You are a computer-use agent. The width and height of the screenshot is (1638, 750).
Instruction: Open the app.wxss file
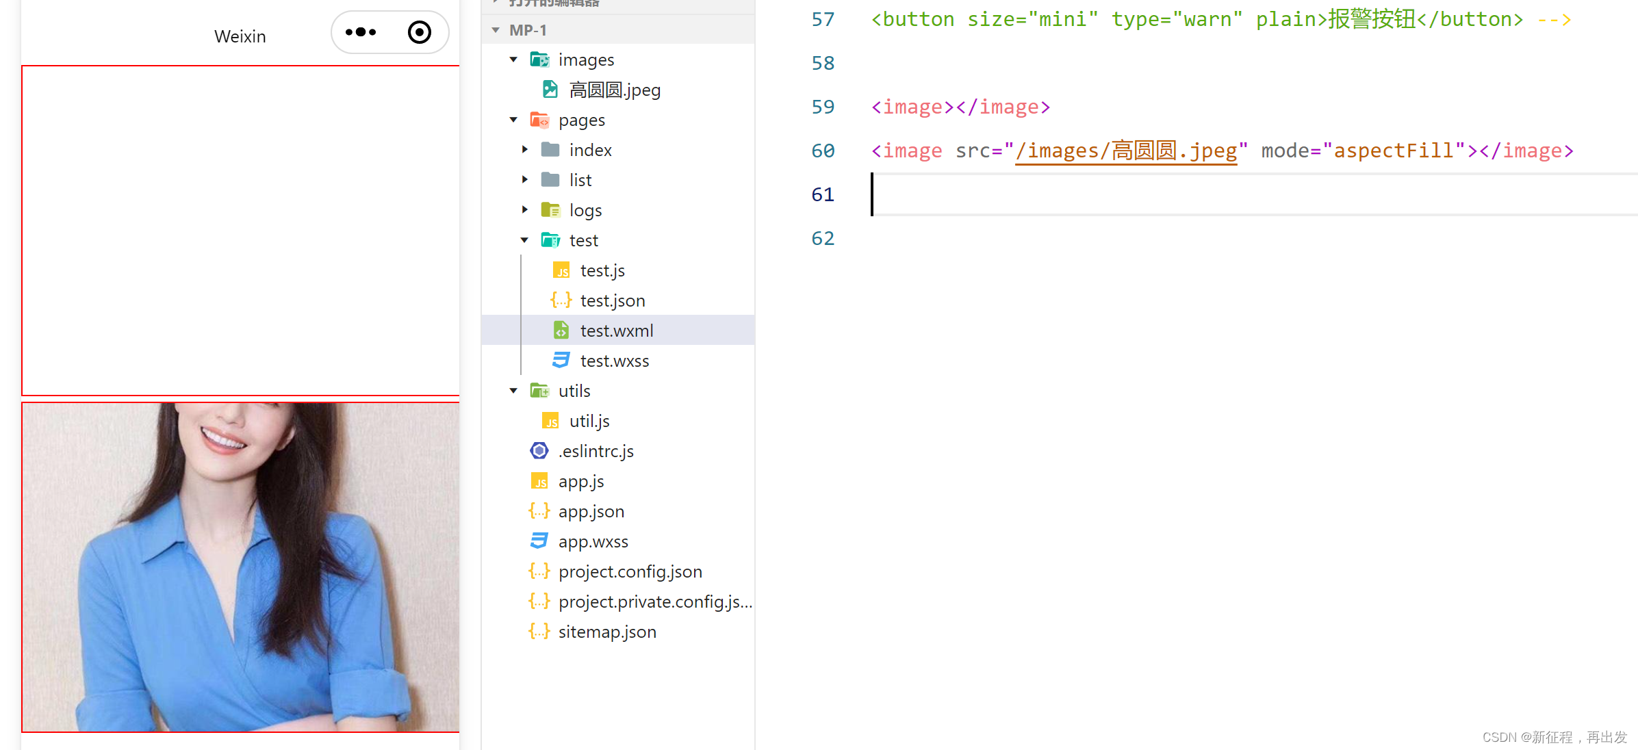(x=593, y=541)
